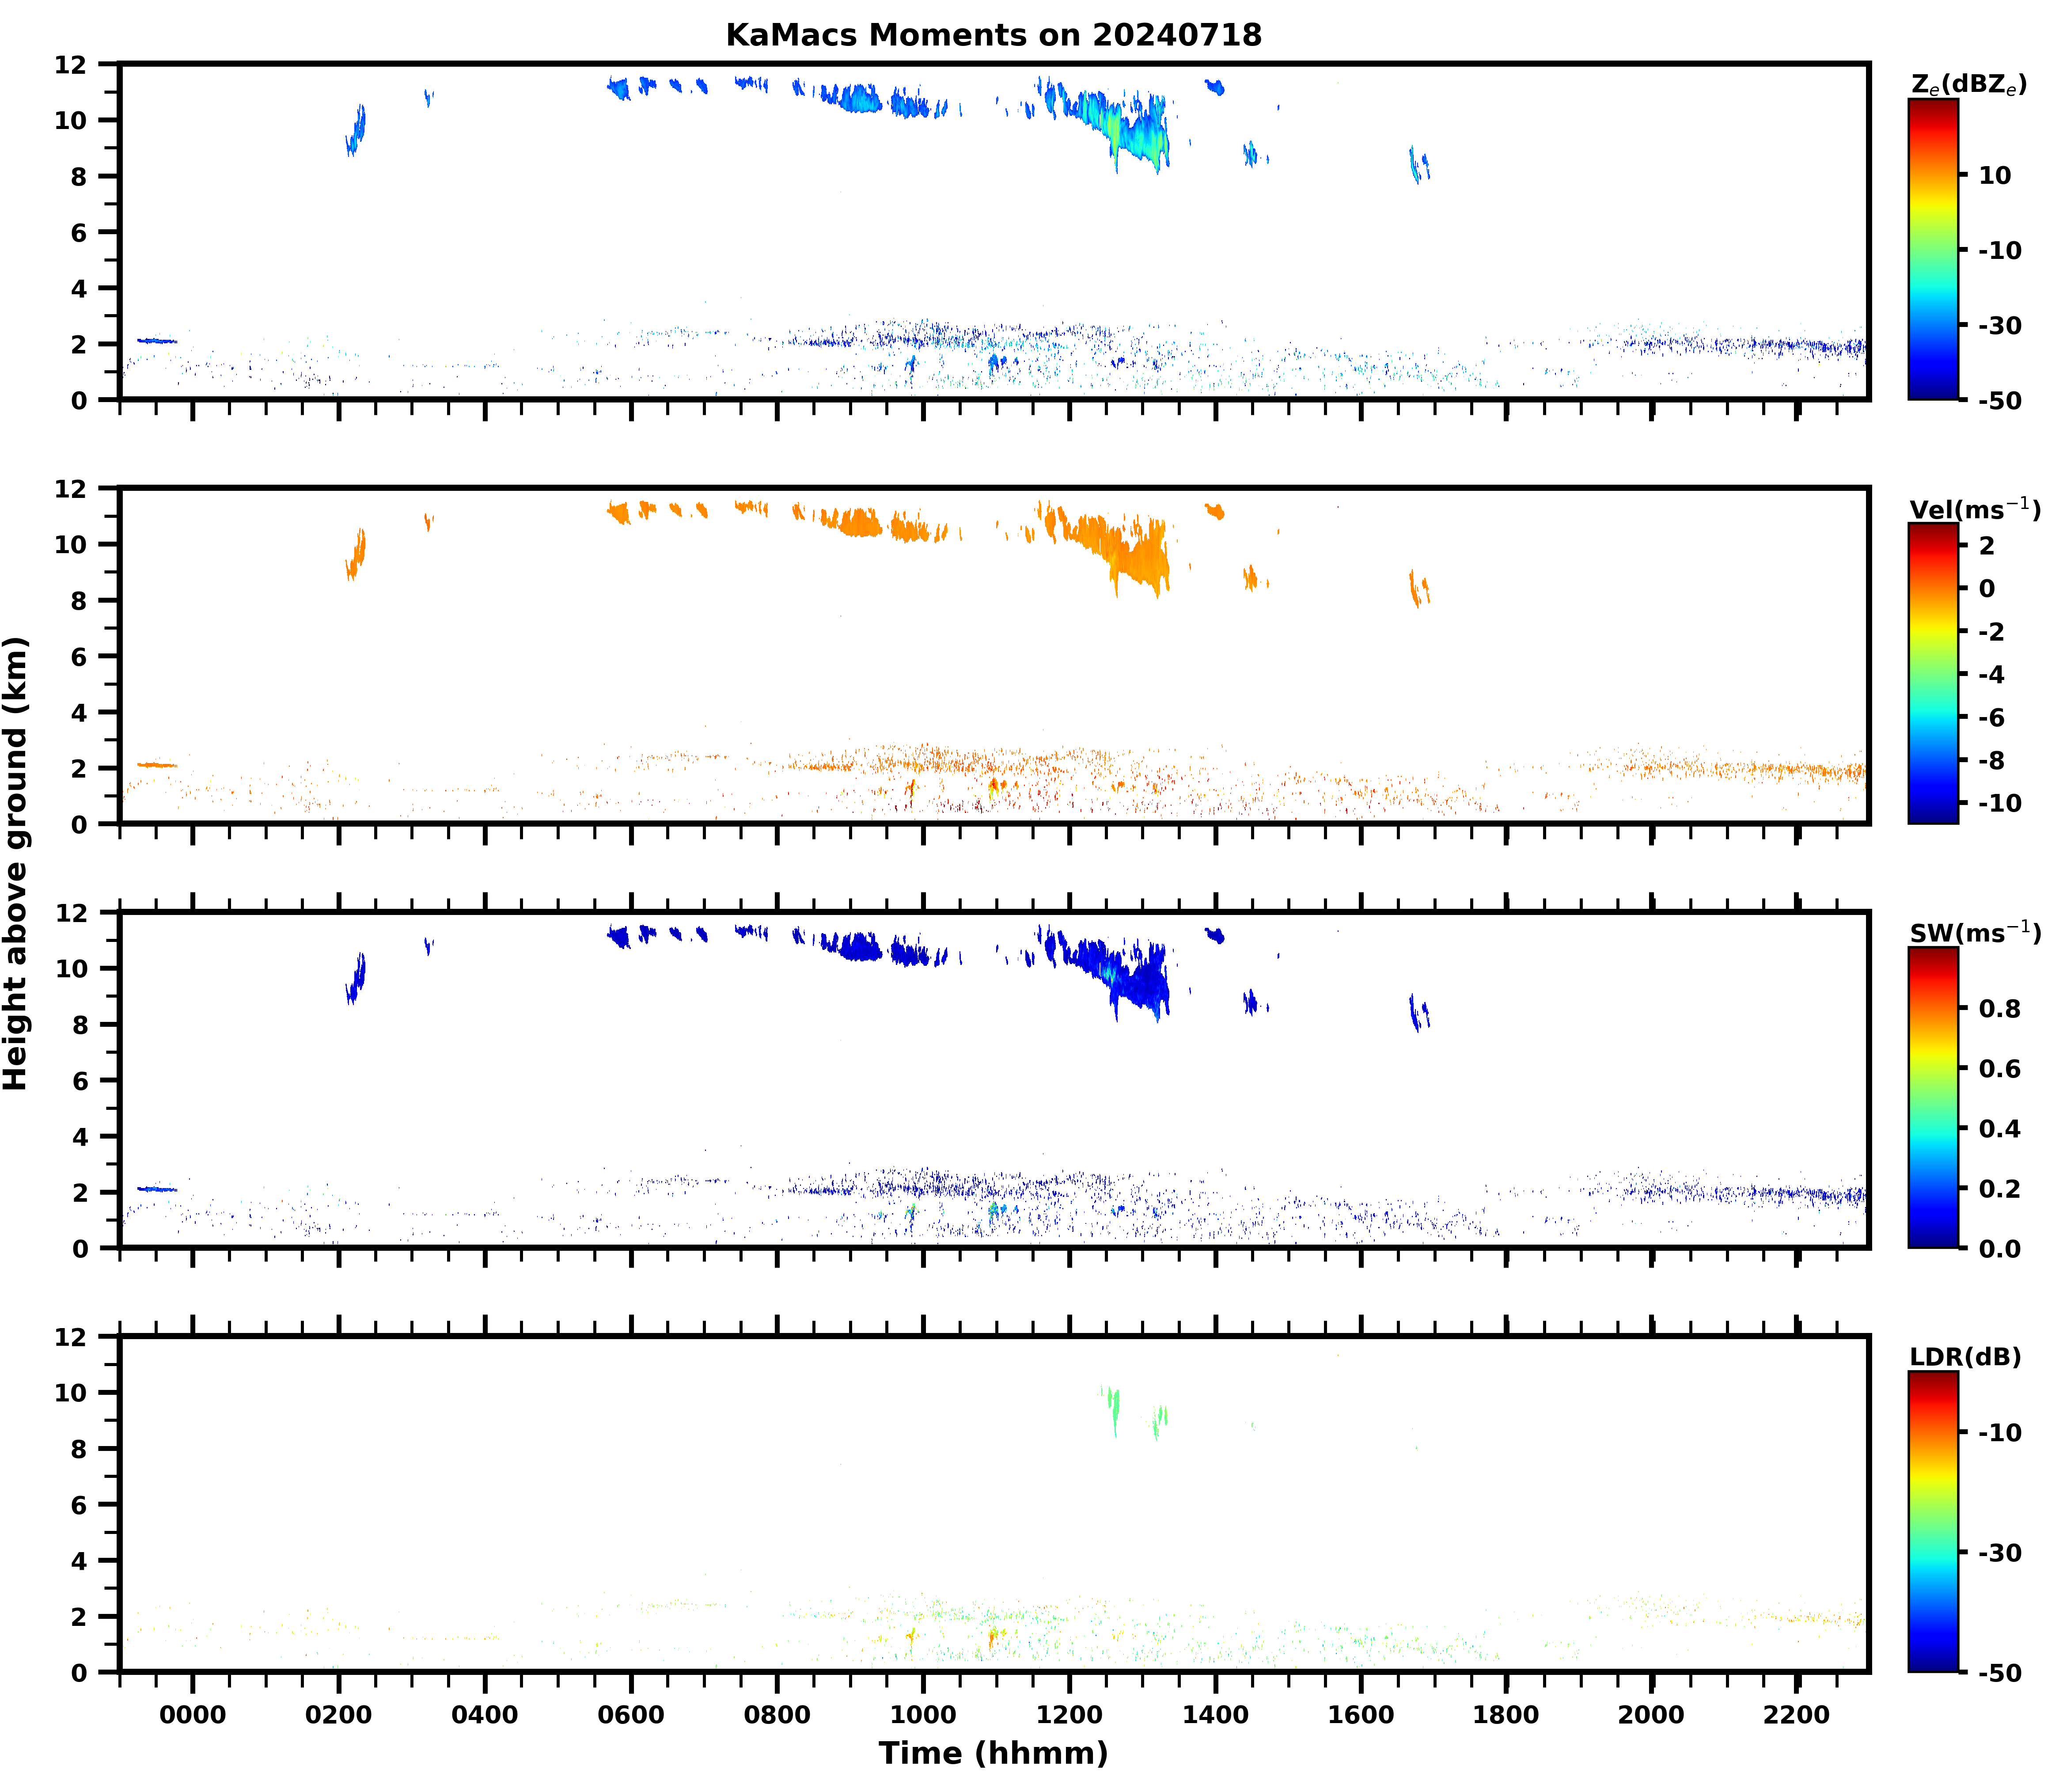Click the 2200 time tick label
This screenshot has height=1792, width=2063.
[x=1797, y=1715]
